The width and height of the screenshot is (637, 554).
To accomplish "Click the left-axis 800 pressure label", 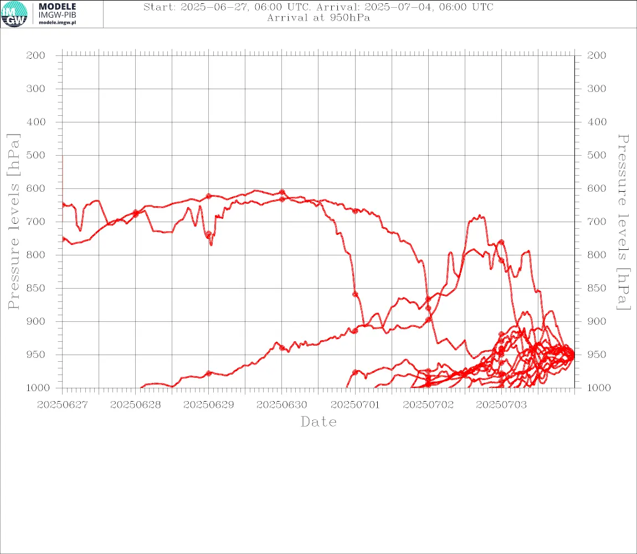I will tap(36, 255).
